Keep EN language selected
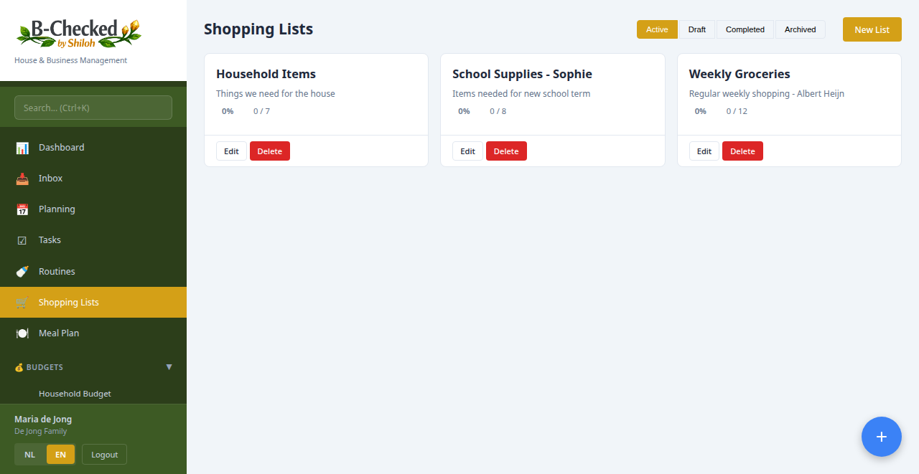The height and width of the screenshot is (474, 919). click(x=60, y=454)
